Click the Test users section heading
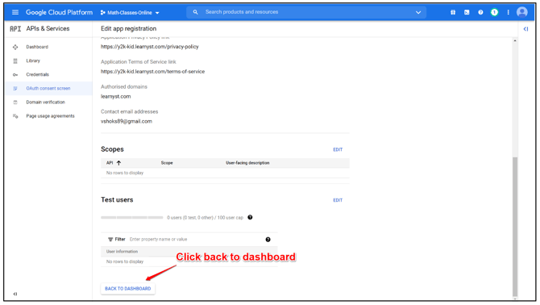The height and width of the screenshot is (305, 540). click(x=117, y=200)
